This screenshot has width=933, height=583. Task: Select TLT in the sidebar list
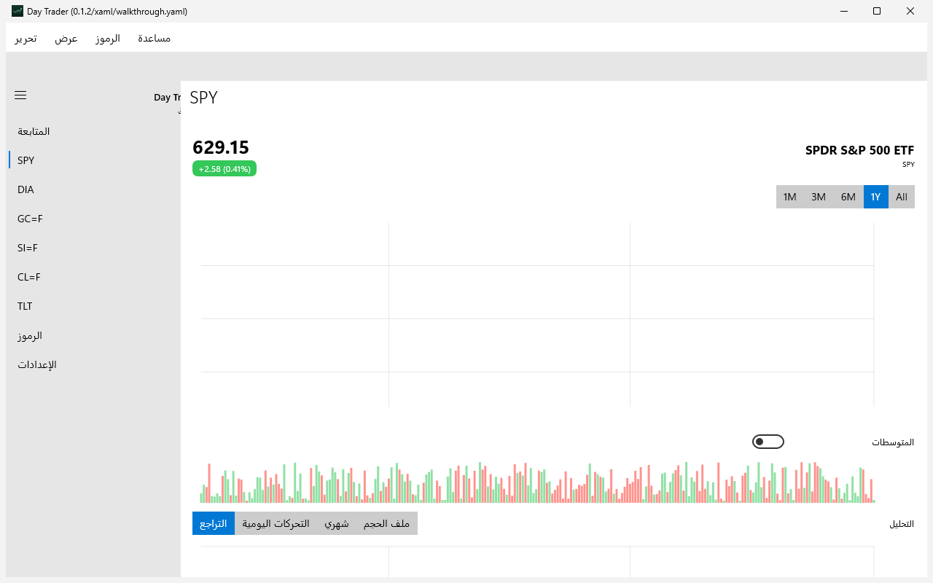(x=93, y=306)
